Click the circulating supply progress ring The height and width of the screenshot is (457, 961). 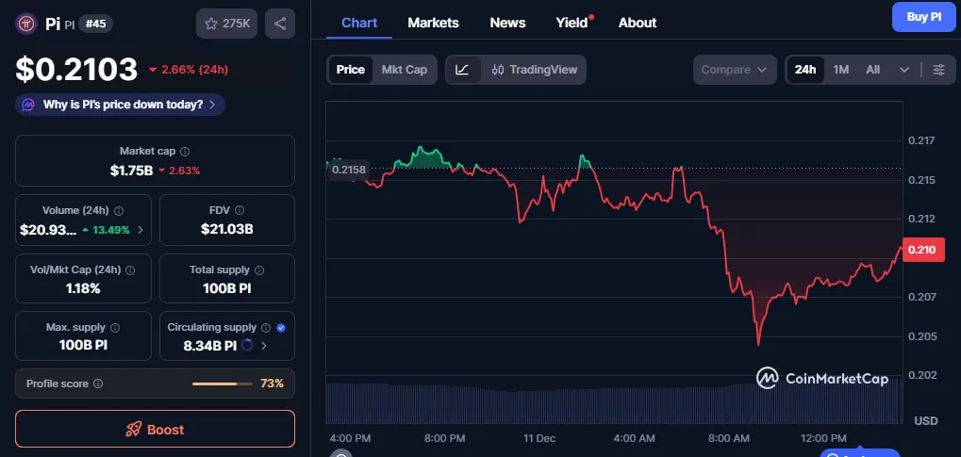[x=247, y=345]
